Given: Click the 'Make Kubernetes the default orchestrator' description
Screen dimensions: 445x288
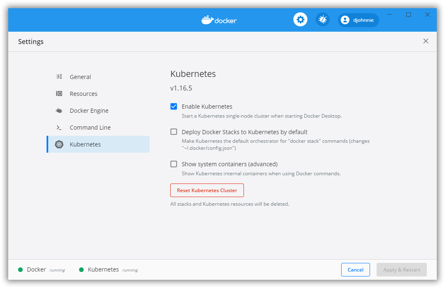Looking at the screenshot, I should point(276,144).
